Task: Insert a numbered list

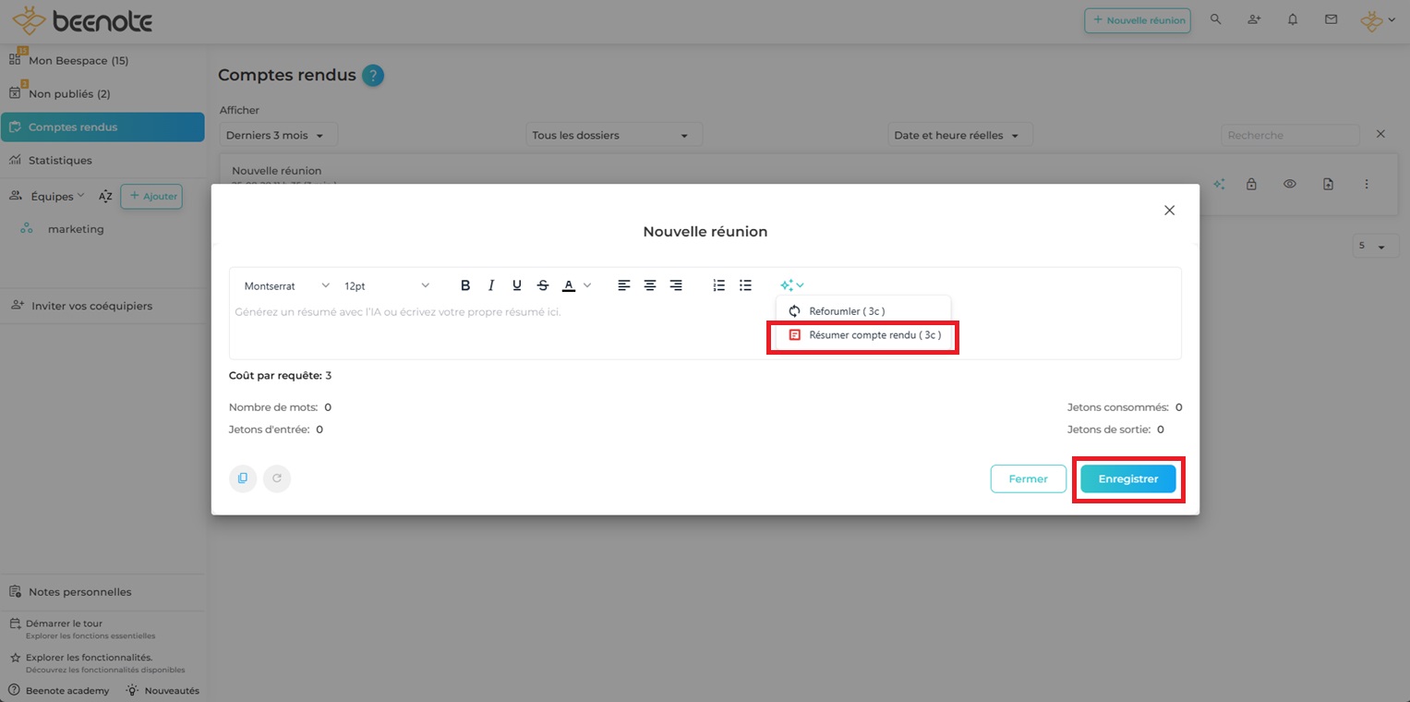Action: point(719,285)
